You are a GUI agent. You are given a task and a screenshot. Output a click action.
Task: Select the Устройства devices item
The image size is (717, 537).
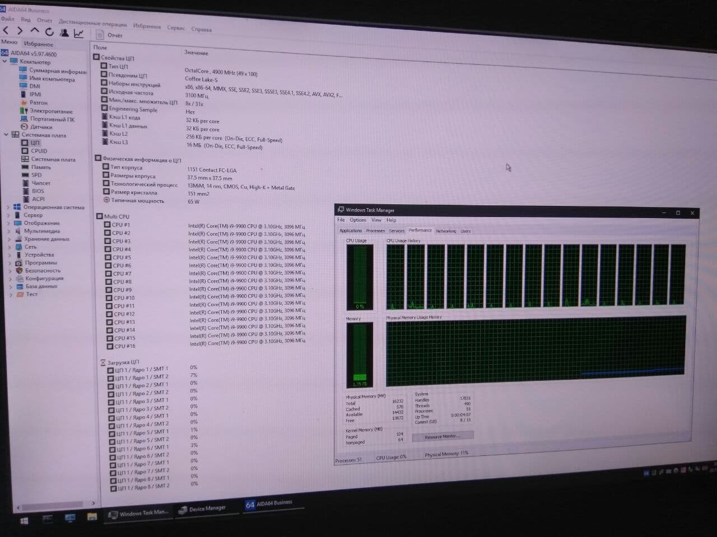(39, 255)
